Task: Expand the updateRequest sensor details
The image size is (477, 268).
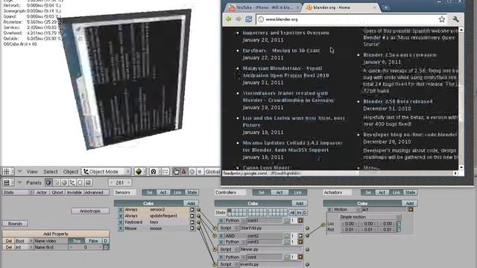Action: click(192, 216)
